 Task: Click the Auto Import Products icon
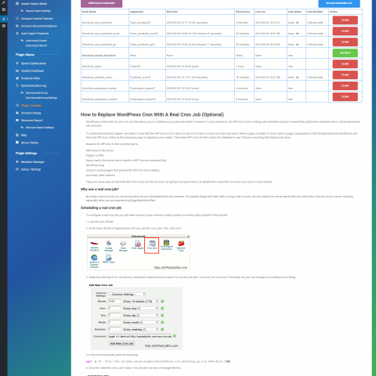[x=17, y=34]
